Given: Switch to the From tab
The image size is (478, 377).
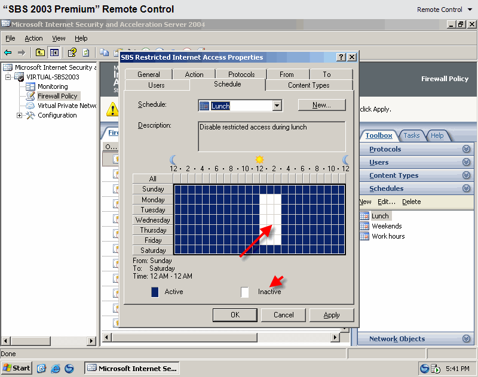Looking at the screenshot, I should (287, 75).
